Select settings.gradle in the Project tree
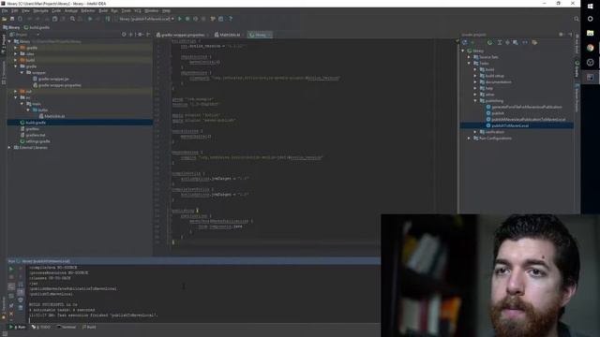This screenshot has width=600, height=337. [37, 141]
